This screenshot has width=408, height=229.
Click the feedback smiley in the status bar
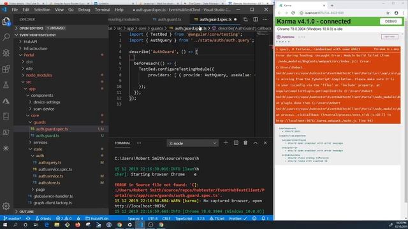point(254,218)
